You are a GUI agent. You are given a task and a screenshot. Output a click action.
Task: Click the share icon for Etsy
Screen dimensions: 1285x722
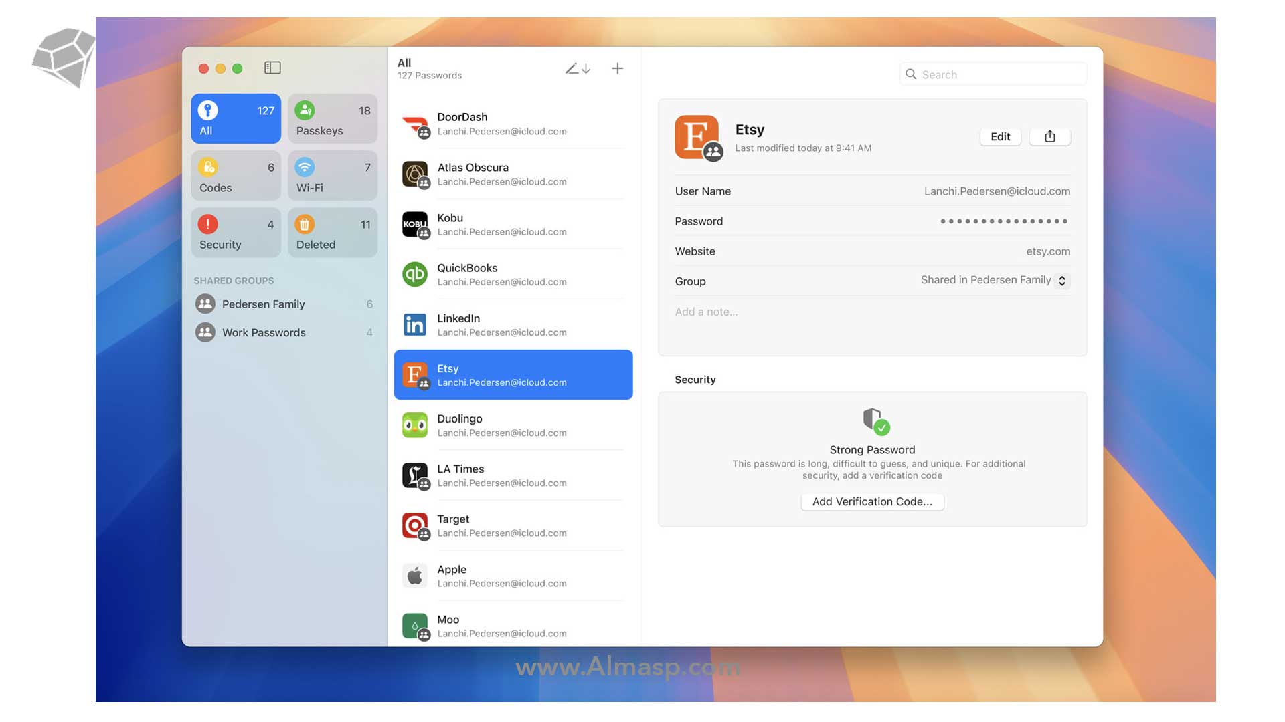coord(1049,136)
